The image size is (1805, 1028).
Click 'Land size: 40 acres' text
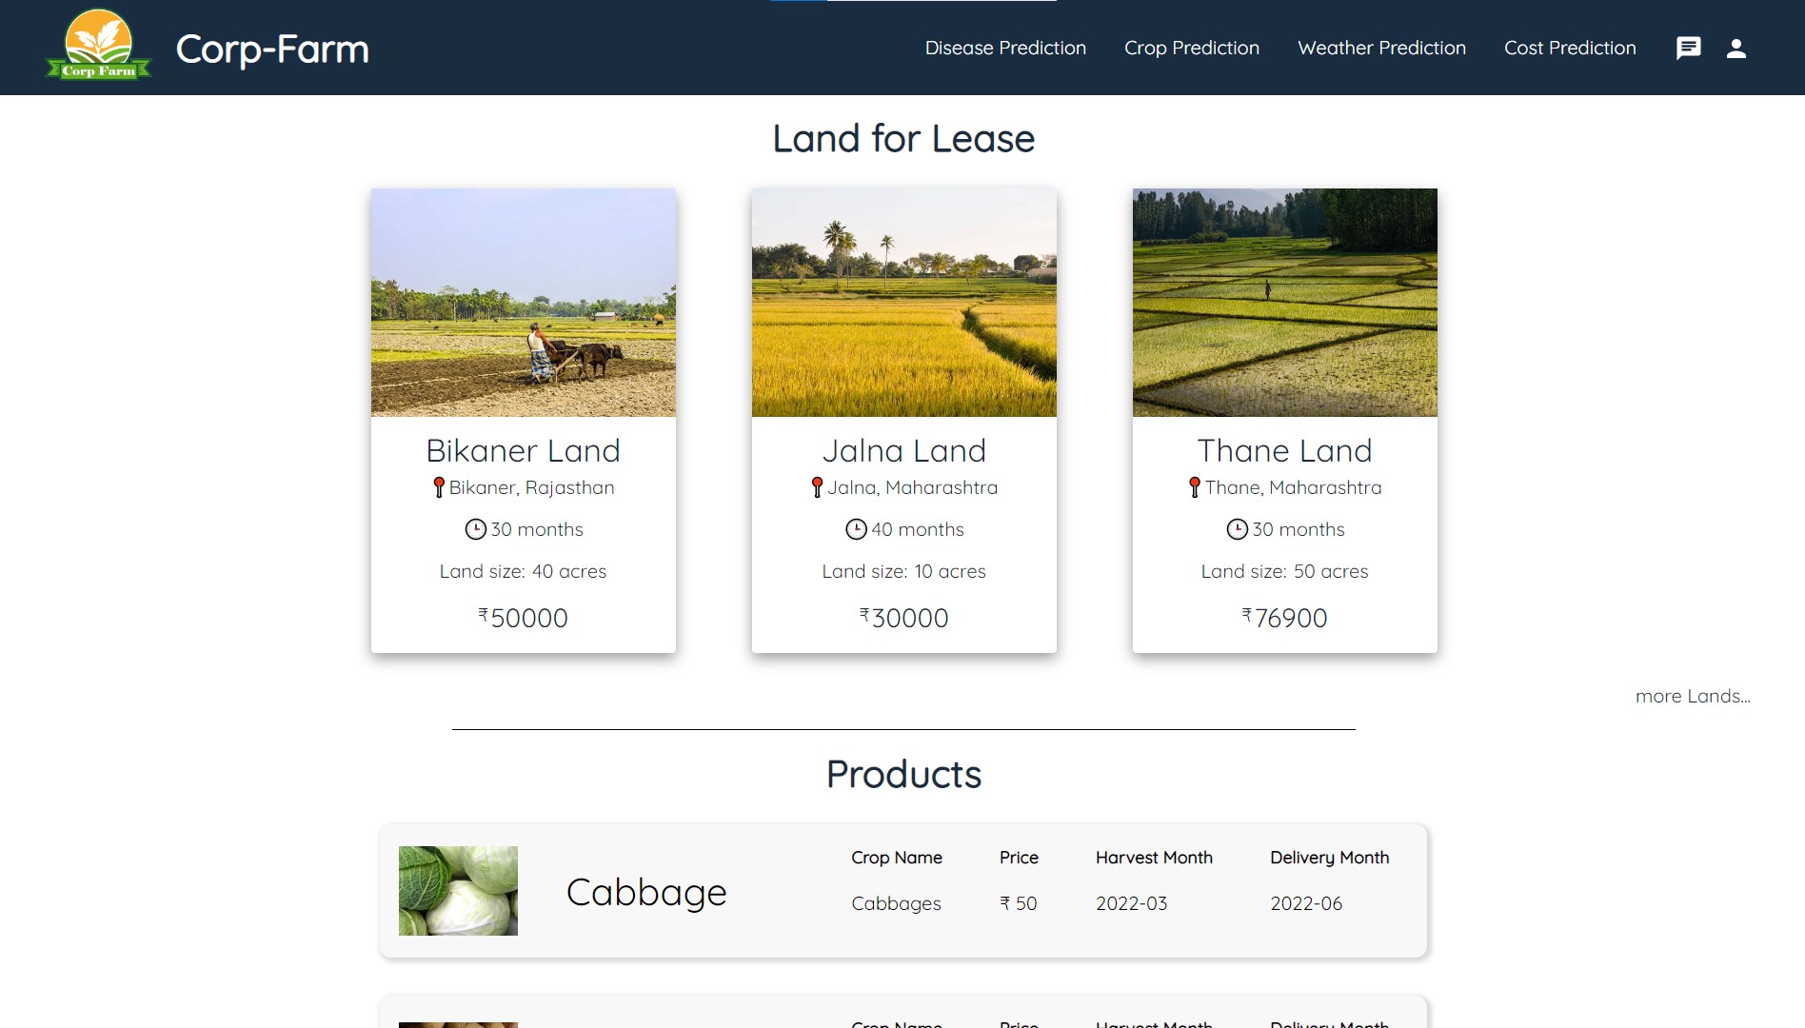(524, 571)
